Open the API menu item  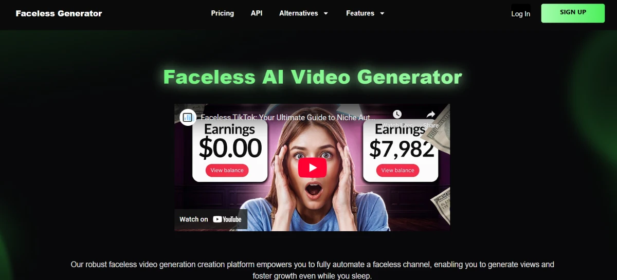257,13
